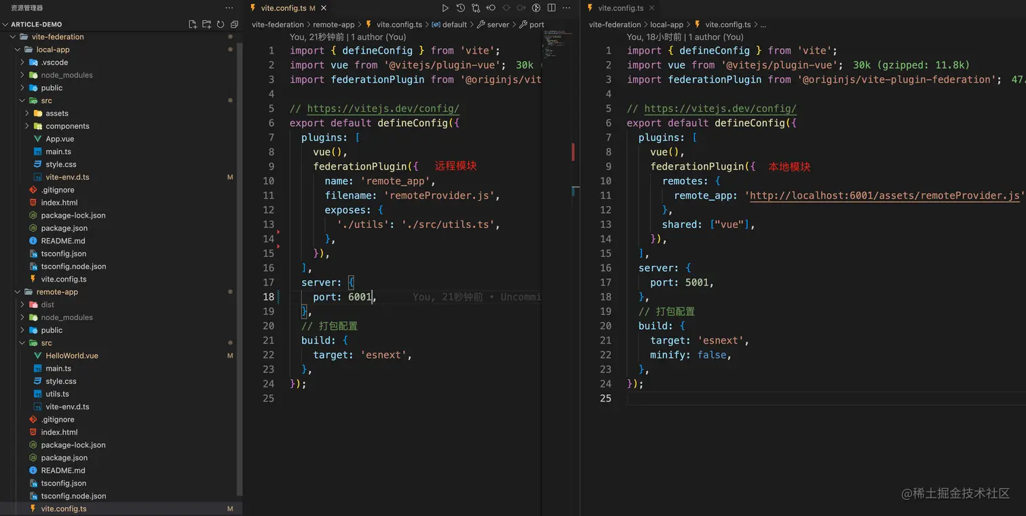Click the '21秒钟前 | 1 author' codelens
This screenshot has height=516, width=1026.
[348, 37]
